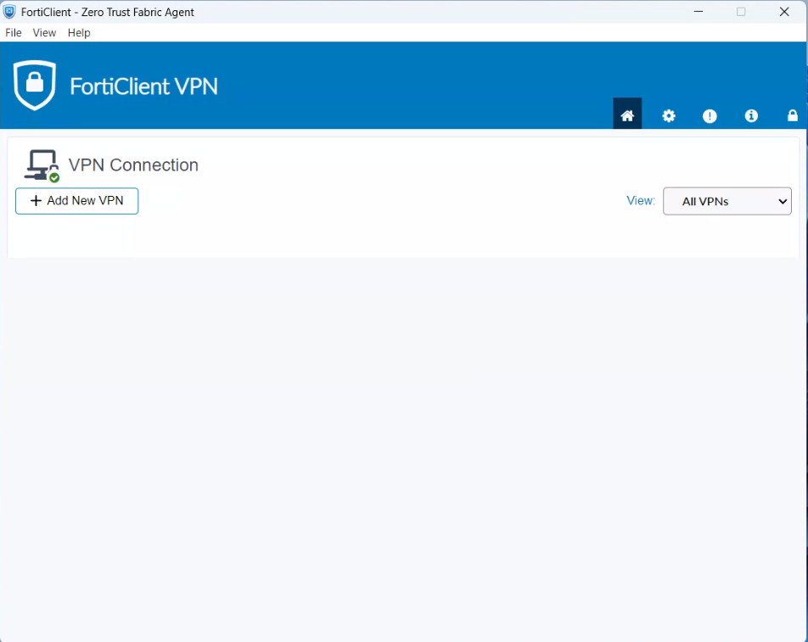
Task: Click the FortiClient VPN title text
Action: point(143,86)
